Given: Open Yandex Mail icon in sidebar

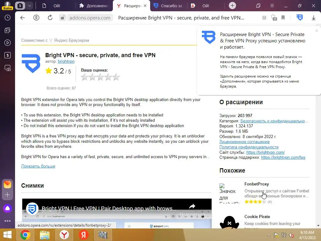Looking at the screenshot, I should coord(8,185).
